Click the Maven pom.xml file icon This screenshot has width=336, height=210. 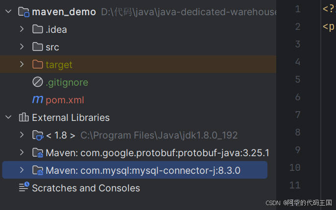pos(38,100)
